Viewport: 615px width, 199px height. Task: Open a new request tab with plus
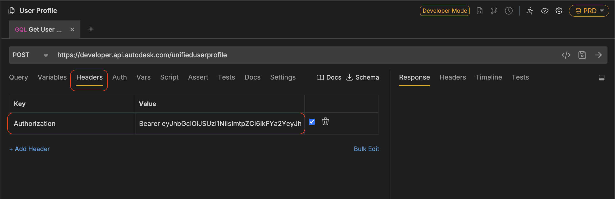coord(91,29)
